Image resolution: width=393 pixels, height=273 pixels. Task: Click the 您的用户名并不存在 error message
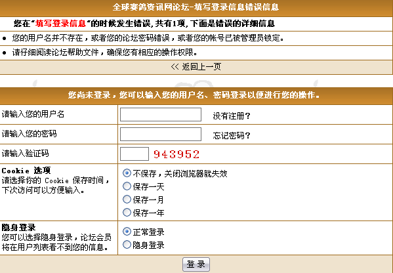[x=148, y=38]
